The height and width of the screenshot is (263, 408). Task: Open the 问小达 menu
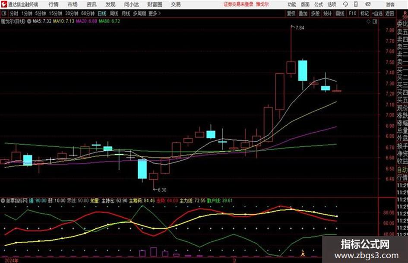point(131,4)
